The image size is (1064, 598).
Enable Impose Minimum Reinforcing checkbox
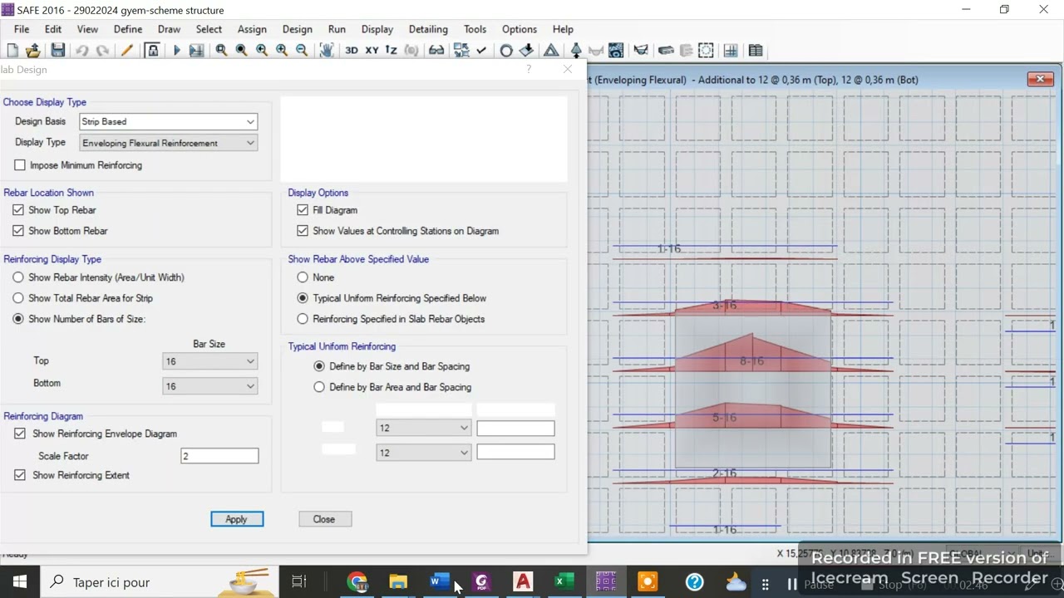click(x=20, y=165)
